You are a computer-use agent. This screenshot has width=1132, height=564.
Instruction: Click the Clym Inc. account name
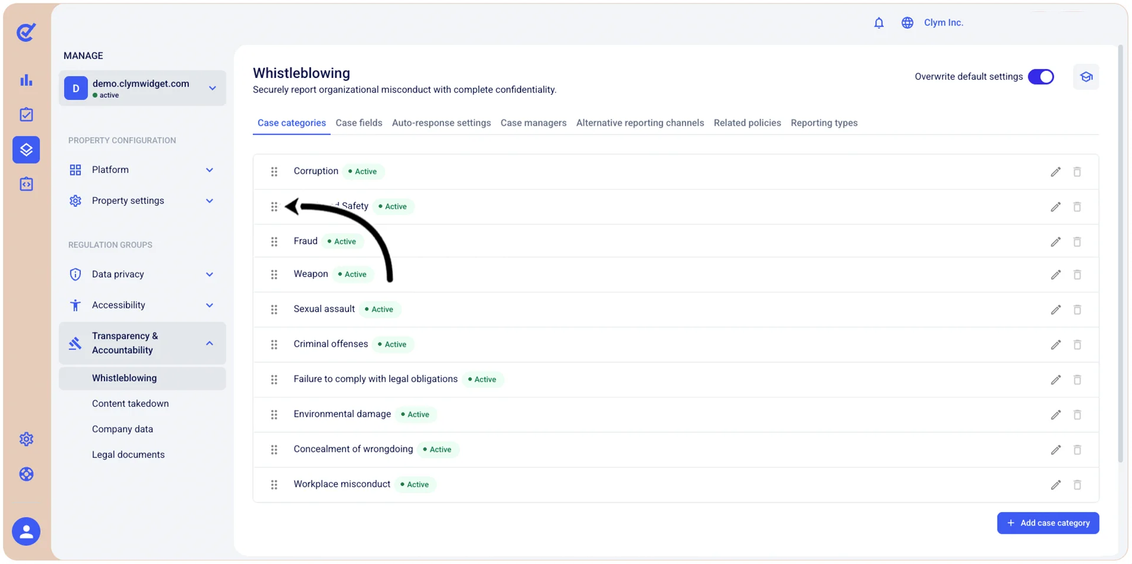(x=943, y=22)
